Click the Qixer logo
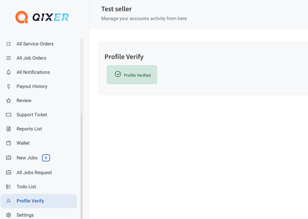This screenshot has width=308, height=219. coord(42,17)
